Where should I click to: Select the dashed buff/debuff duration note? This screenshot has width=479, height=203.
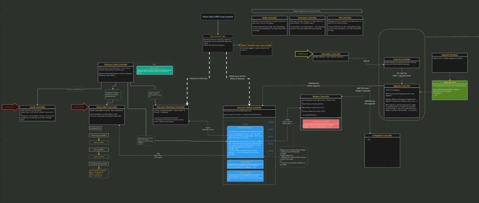113,95
